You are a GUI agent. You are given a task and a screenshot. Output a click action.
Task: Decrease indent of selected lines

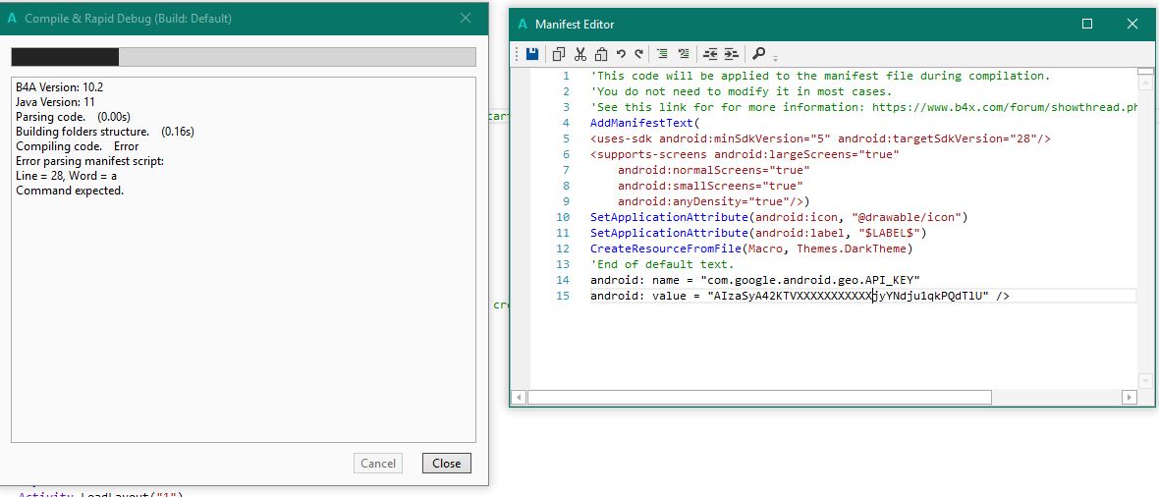tap(710, 53)
